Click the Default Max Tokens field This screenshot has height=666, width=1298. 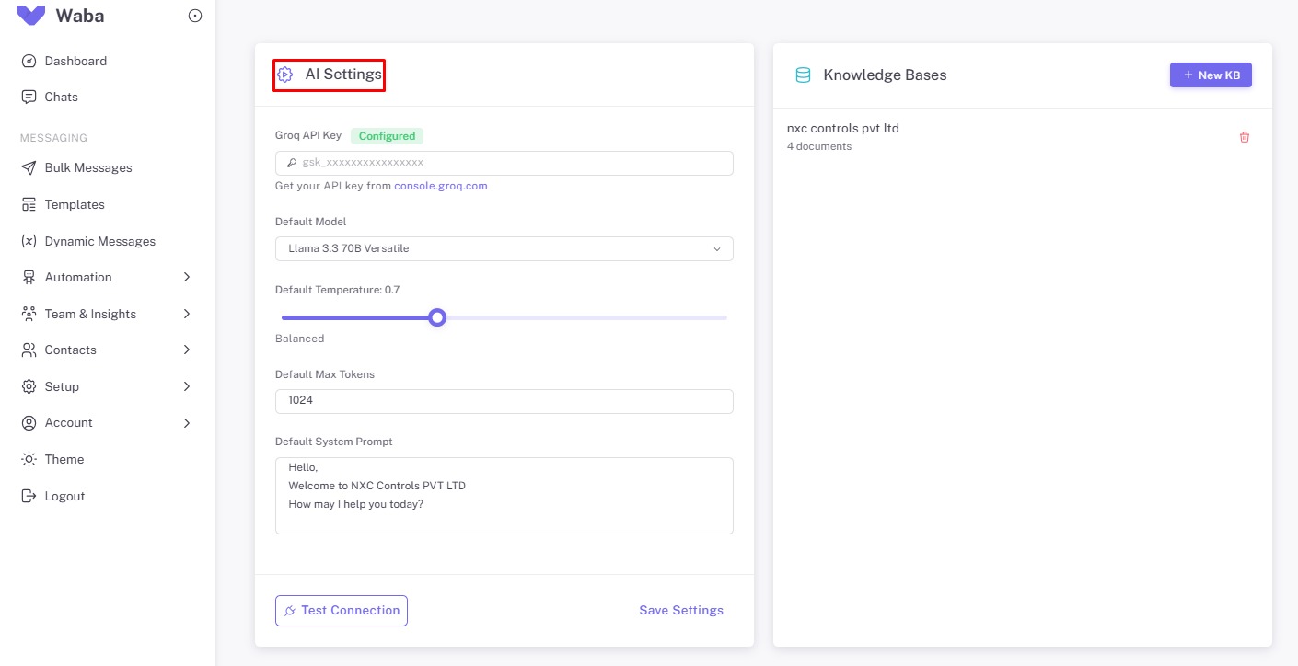pos(504,401)
